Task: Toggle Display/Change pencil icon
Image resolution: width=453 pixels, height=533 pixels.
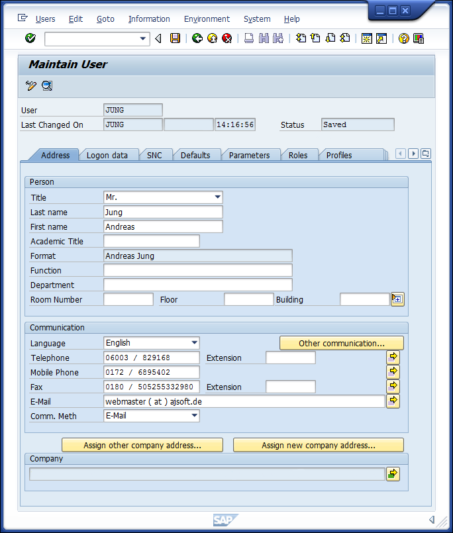Action: (30, 85)
